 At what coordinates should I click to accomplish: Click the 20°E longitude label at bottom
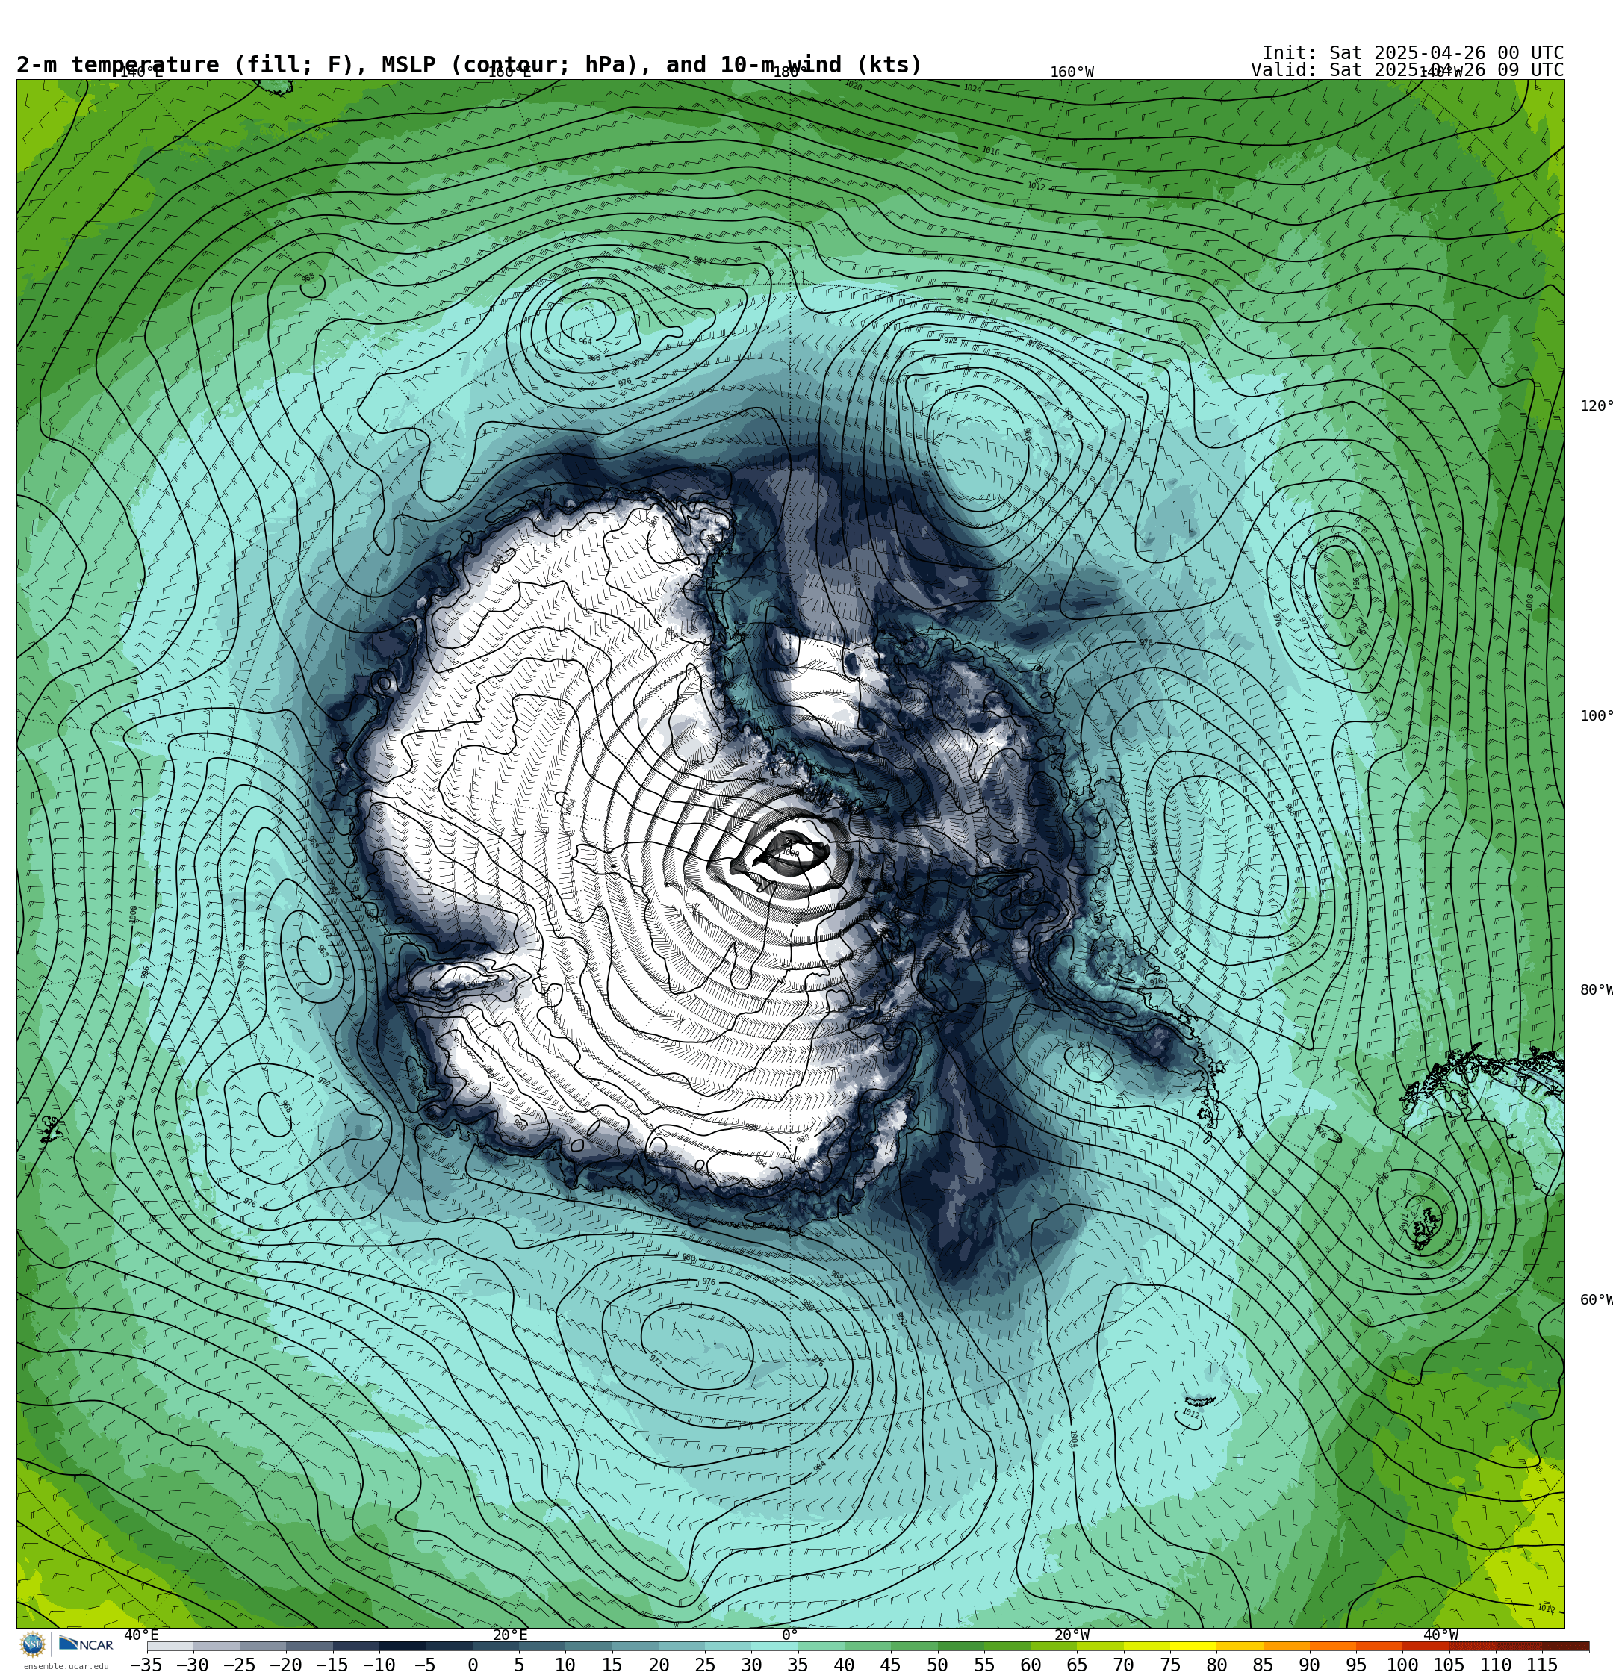pos(510,1635)
